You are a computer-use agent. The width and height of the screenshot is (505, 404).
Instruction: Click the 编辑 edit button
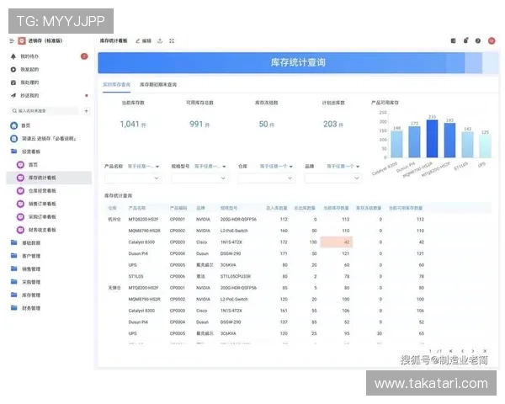pos(143,41)
